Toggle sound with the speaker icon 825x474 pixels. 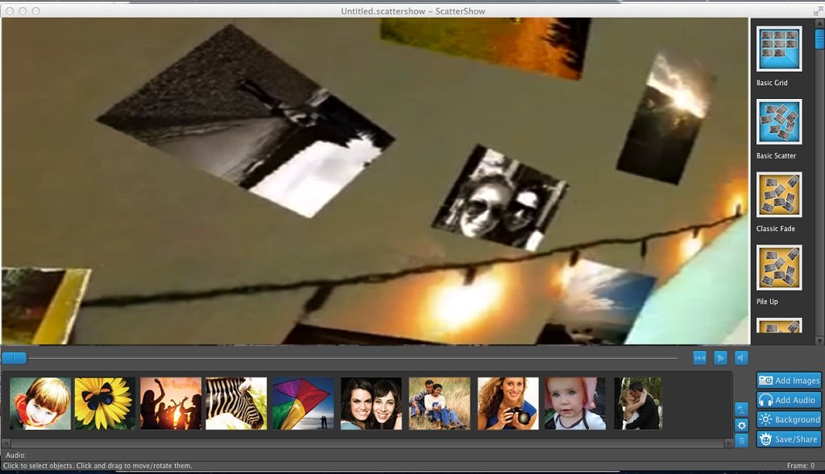(x=741, y=358)
